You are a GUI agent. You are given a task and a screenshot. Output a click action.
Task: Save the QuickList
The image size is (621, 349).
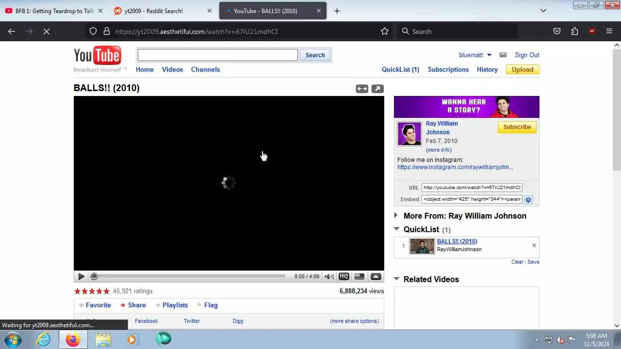click(533, 262)
